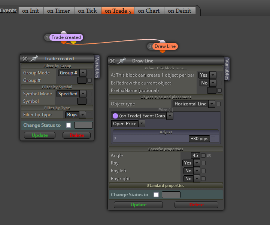Viewport: 270px width, 225px height.
Task: Toggle the checkbox next to Ray right
Action: pos(203,179)
